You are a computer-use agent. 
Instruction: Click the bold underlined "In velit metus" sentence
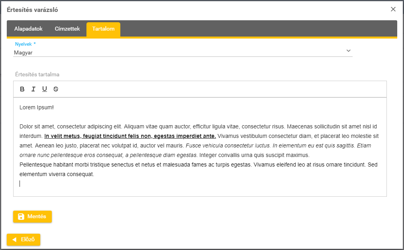(130, 136)
